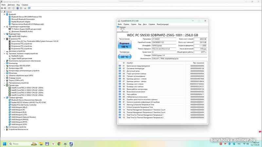Open Правка menu in CrystalDiskInfo
262x147 pixels.
click(126, 24)
